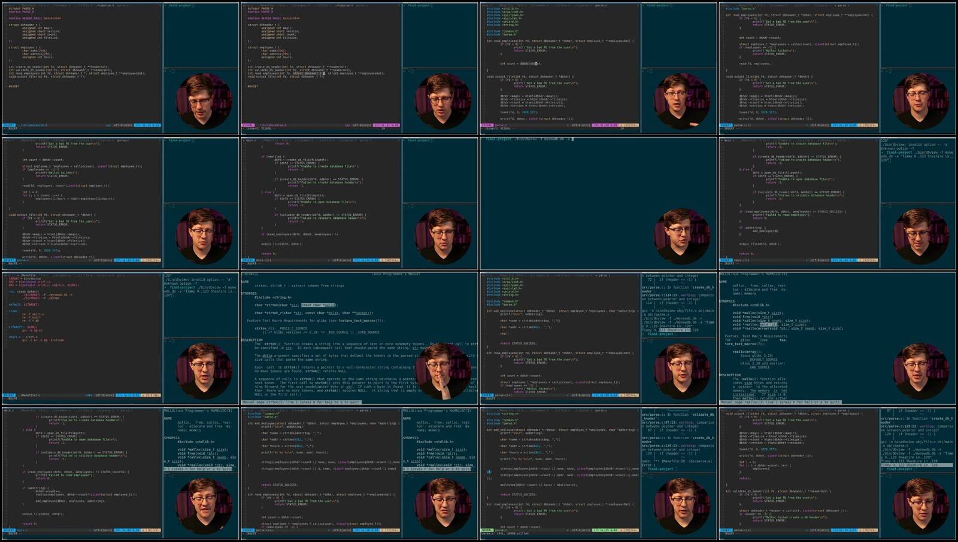The image size is (958, 542).
Task: Click the man page status line in the realloc frame
Action: click(x=198, y=469)
